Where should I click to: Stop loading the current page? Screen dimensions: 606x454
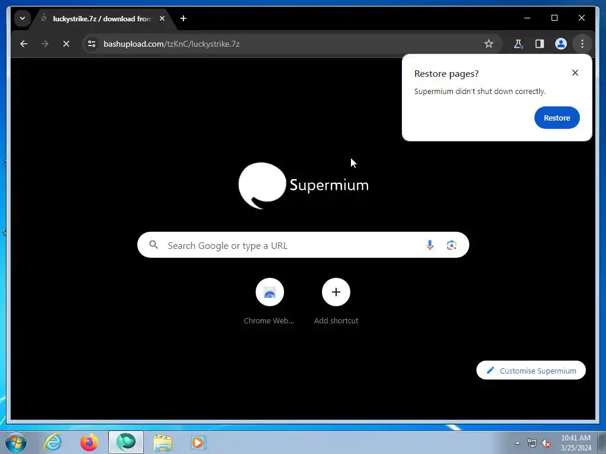(66, 44)
